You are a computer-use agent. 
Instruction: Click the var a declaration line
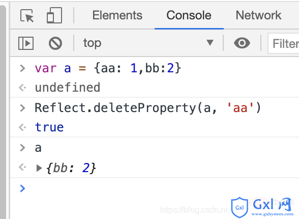click(108, 68)
